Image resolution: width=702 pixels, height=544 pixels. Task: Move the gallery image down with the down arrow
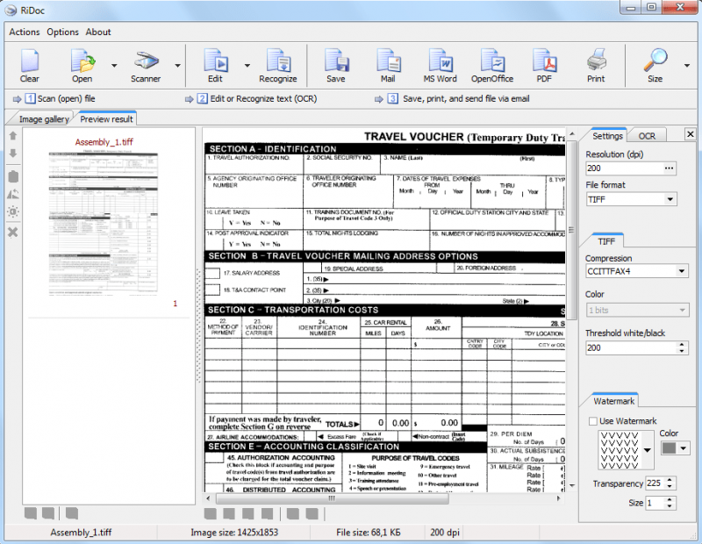coord(13,154)
